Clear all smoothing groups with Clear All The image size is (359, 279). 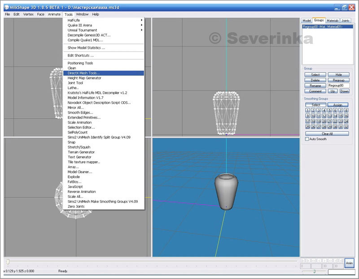click(x=327, y=133)
